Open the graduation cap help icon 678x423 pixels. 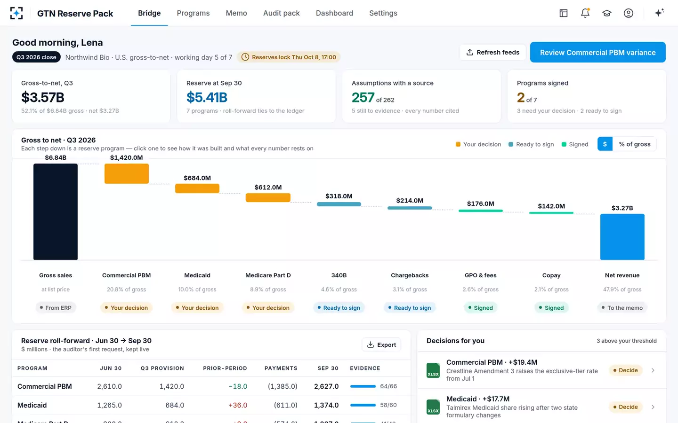click(607, 13)
